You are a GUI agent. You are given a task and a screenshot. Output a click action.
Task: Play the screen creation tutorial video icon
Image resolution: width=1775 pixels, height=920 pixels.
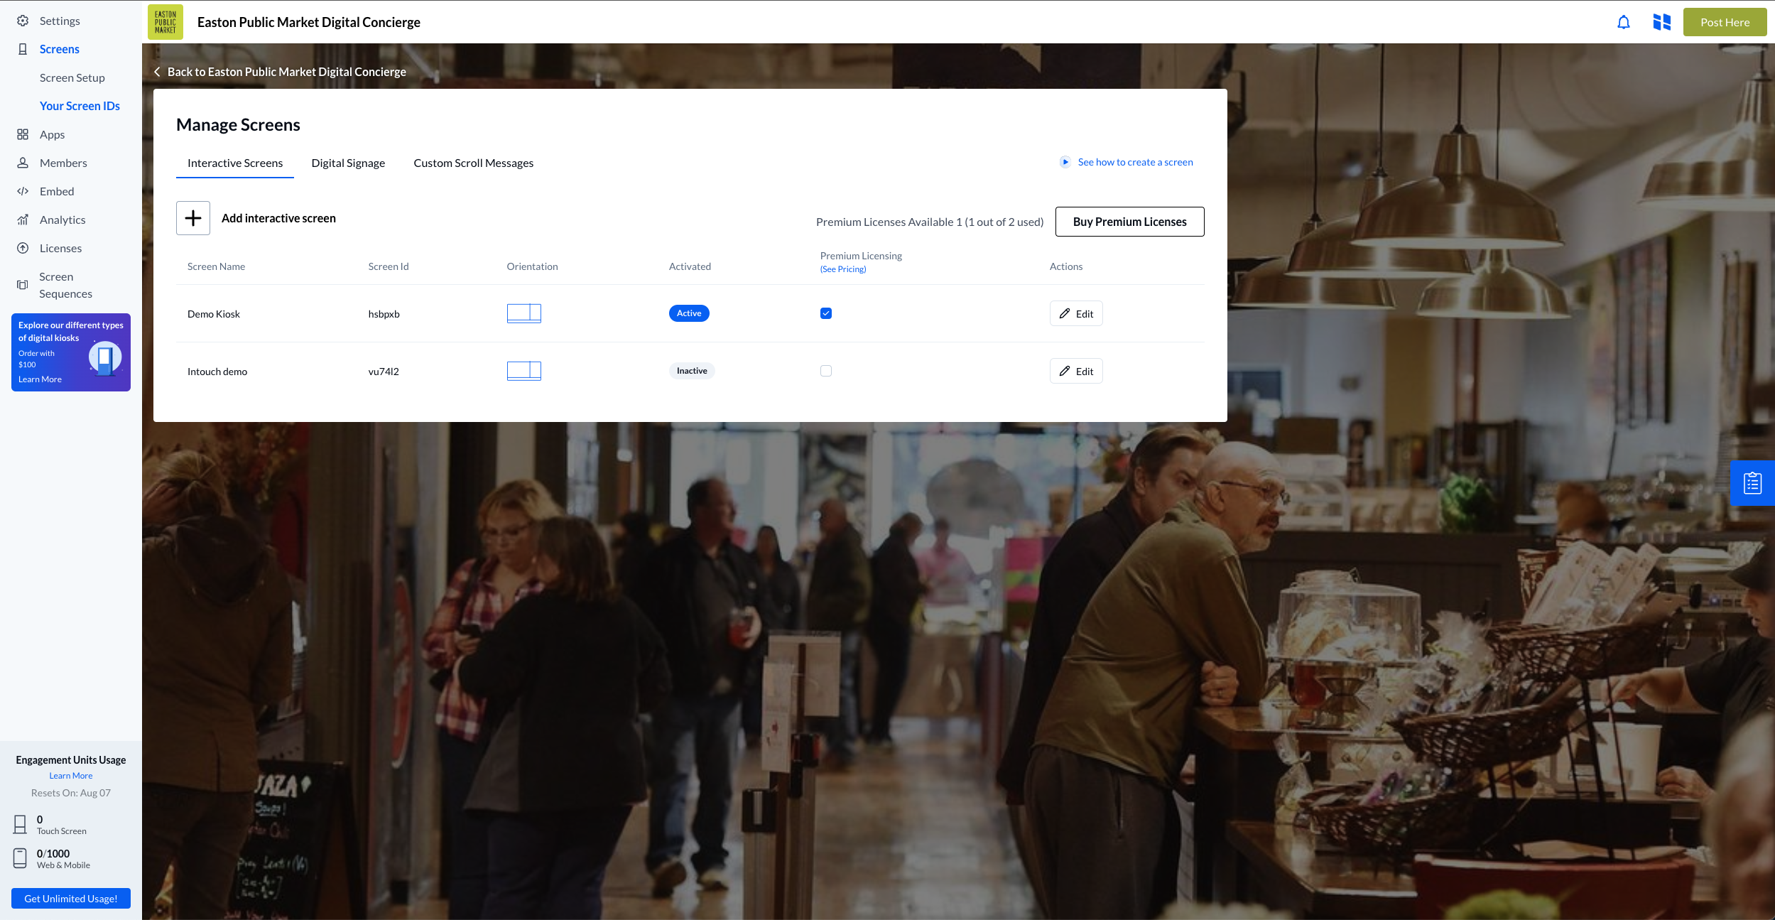1065,162
